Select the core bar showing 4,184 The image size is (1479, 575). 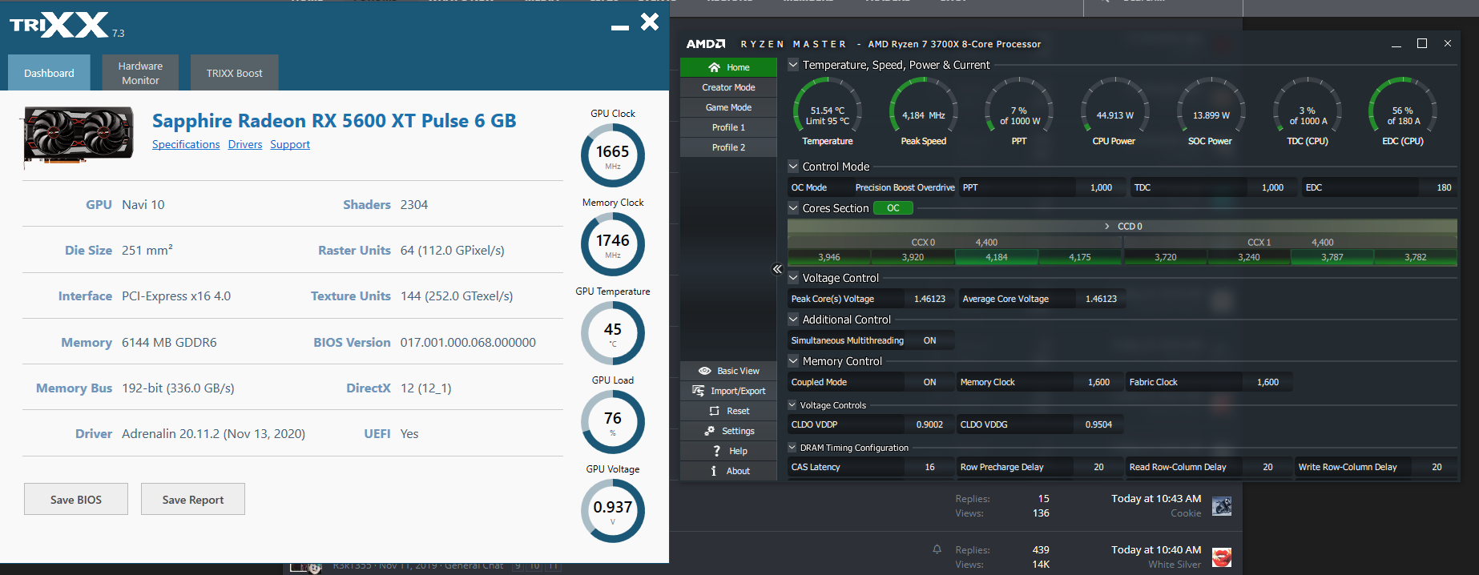pos(997,257)
